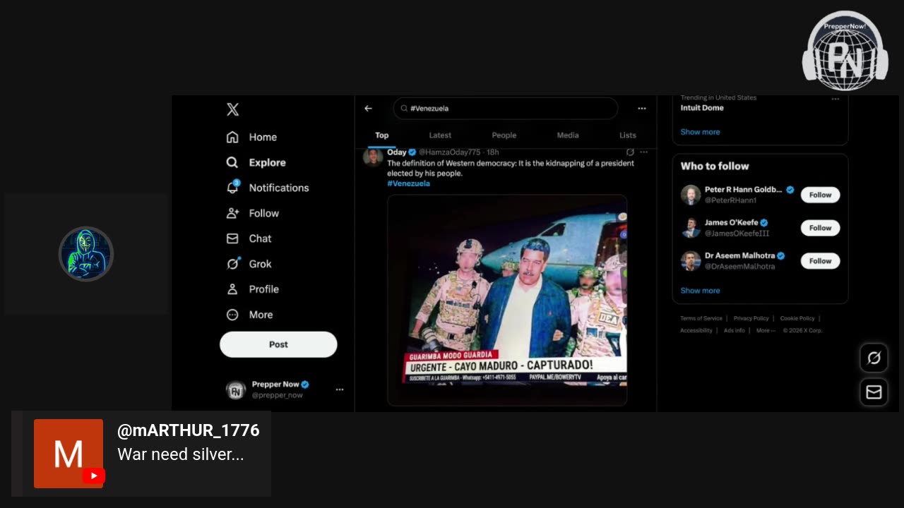Follow Dr Aseem Malhotra
904x508 pixels.
tap(820, 261)
